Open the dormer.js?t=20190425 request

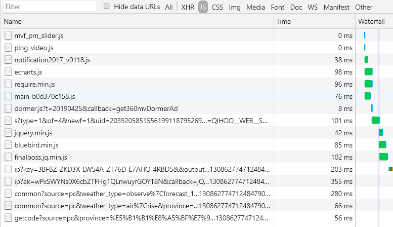coord(96,108)
